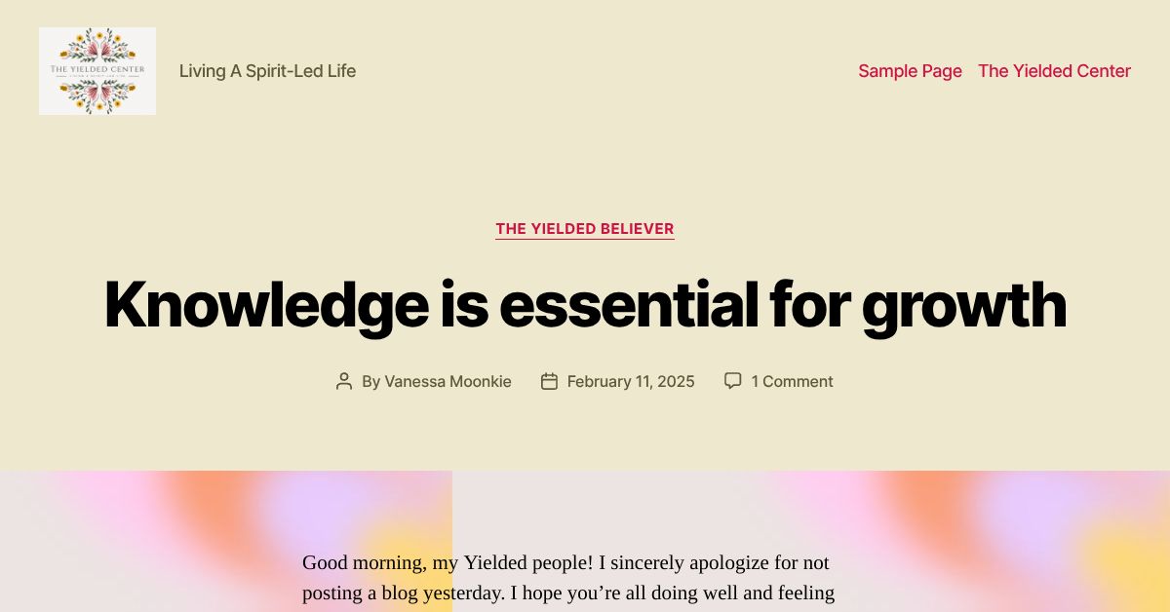1170x612 pixels.
Task: Click the headline 'Knowledge is essential for growth'
Action: coord(585,304)
